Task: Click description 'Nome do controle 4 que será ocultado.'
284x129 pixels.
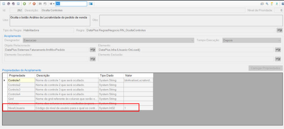Action: 66,94
